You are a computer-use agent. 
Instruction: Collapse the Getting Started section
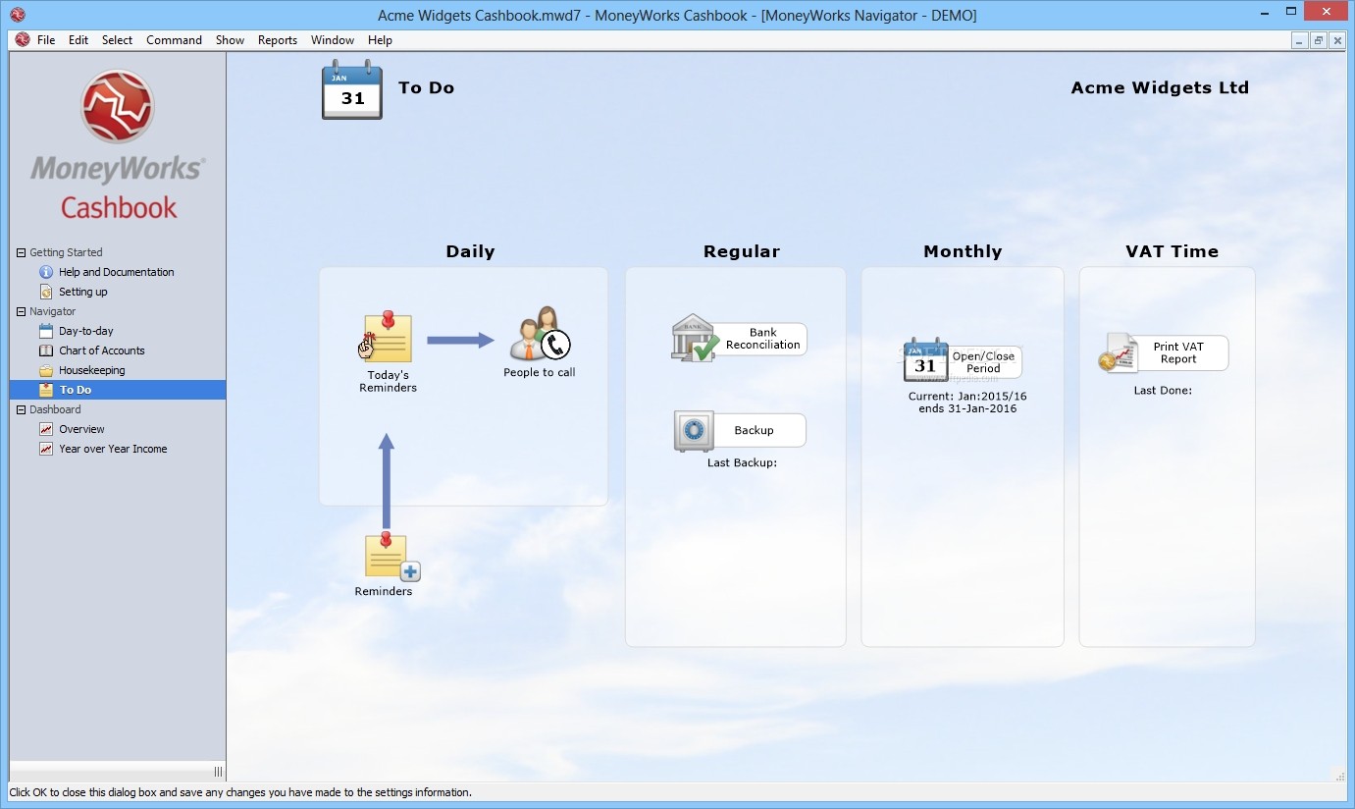tap(21, 252)
